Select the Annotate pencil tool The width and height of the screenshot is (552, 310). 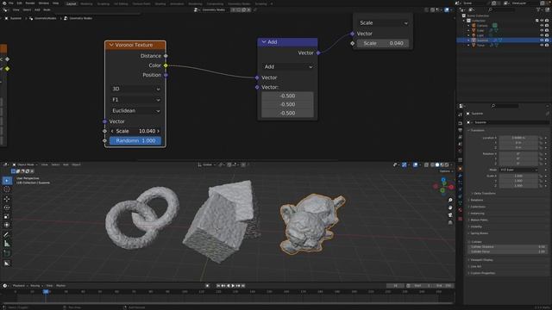[x=7, y=234]
